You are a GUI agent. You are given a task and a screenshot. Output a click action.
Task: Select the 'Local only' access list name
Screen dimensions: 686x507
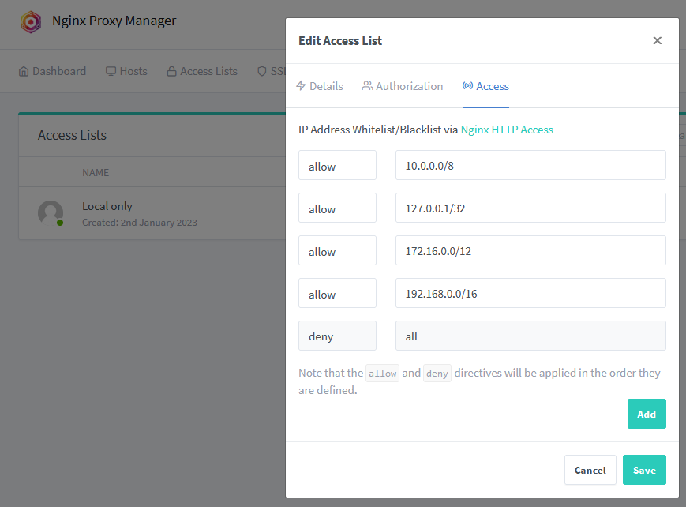point(107,206)
